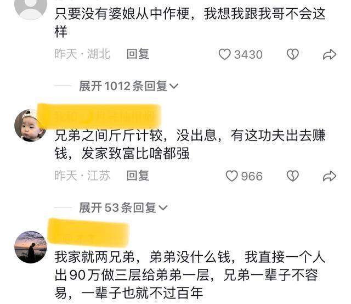Open username above 我家就两兄弟 comment
Viewport: 351px width, 304px height.
[89, 232]
